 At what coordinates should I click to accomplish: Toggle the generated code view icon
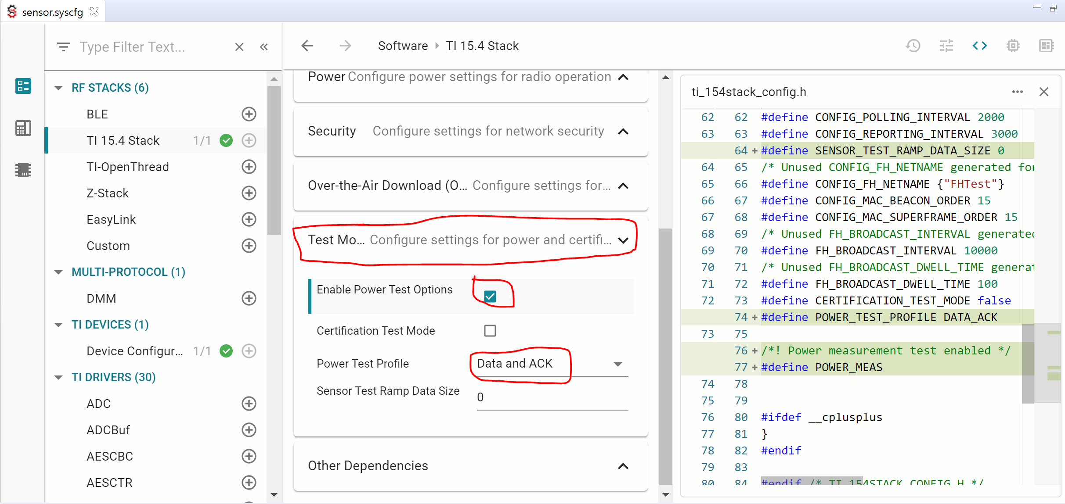click(x=979, y=46)
